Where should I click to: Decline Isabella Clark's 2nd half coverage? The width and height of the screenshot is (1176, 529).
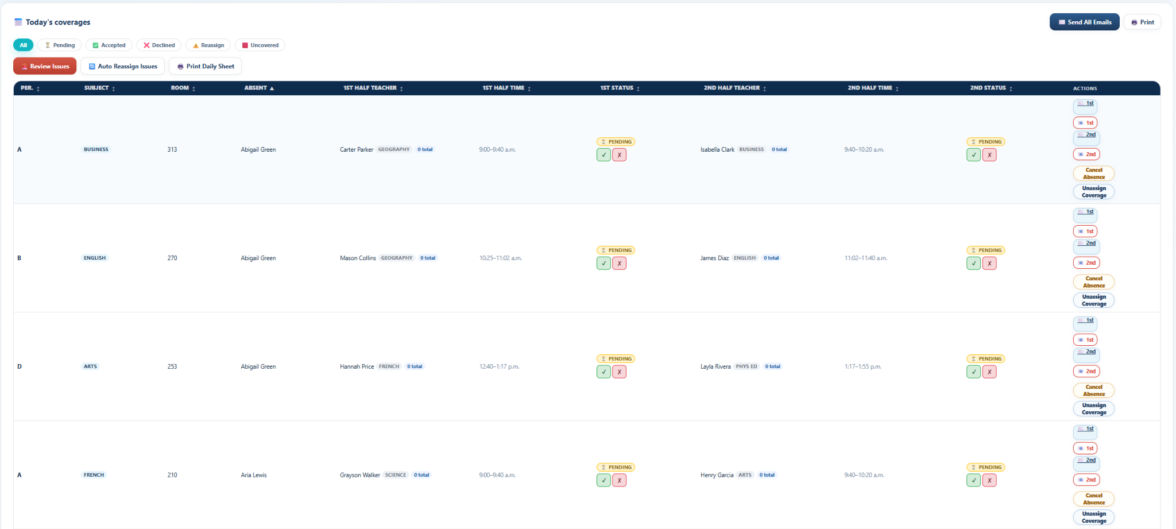point(989,155)
